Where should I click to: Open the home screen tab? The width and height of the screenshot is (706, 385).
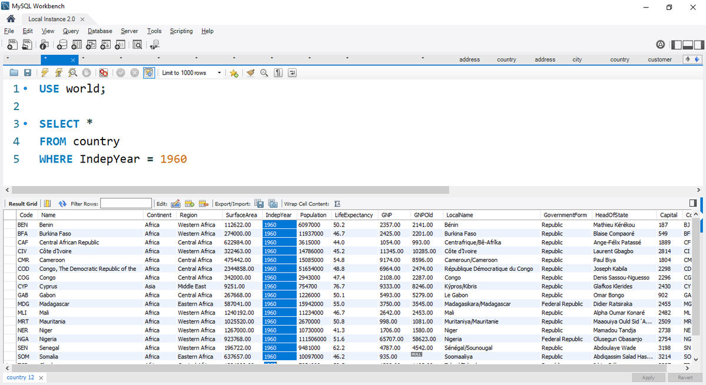point(11,19)
